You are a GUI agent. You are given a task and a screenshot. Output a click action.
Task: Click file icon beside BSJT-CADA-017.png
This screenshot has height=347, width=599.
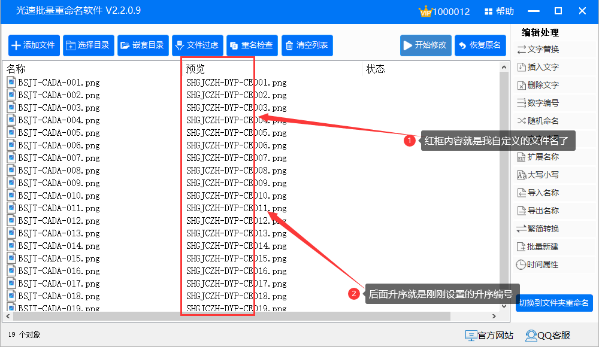point(11,283)
